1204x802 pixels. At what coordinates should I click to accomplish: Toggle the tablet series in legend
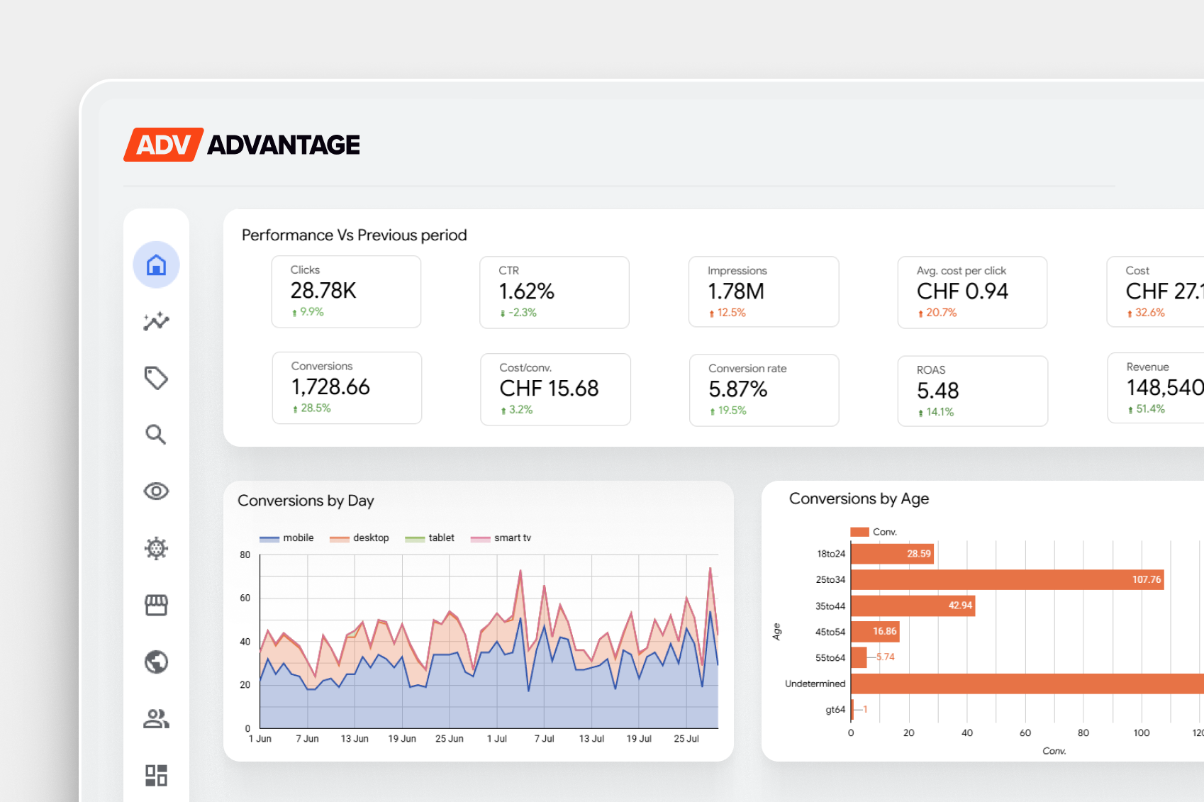coord(430,538)
